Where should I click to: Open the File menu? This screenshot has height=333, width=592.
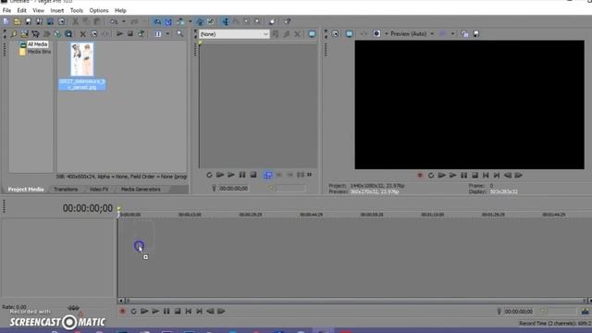click(6, 10)
